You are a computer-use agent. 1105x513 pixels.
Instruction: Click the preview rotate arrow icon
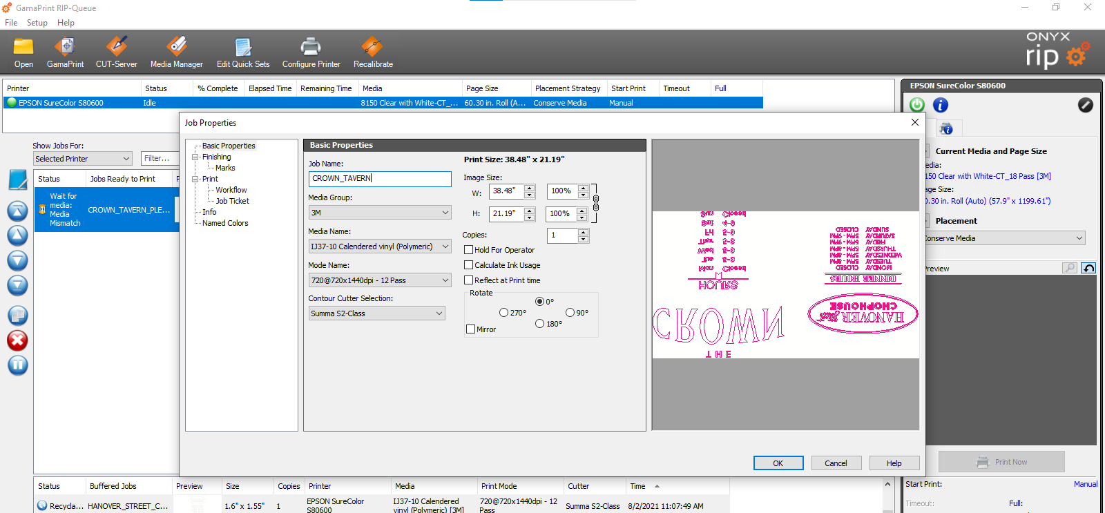pos(1088,268)
